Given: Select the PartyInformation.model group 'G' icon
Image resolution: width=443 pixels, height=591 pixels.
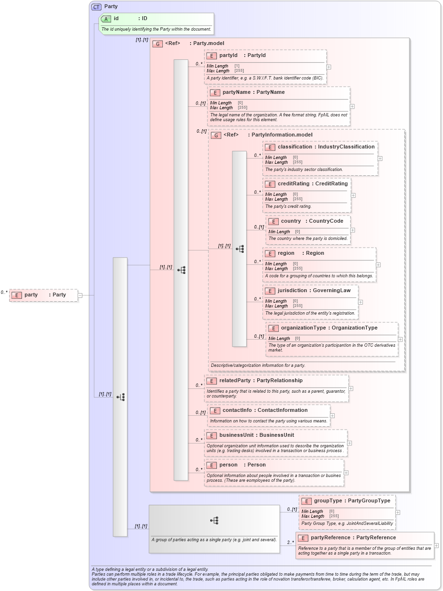Looking at the screenshot, I should coord(216,135).
